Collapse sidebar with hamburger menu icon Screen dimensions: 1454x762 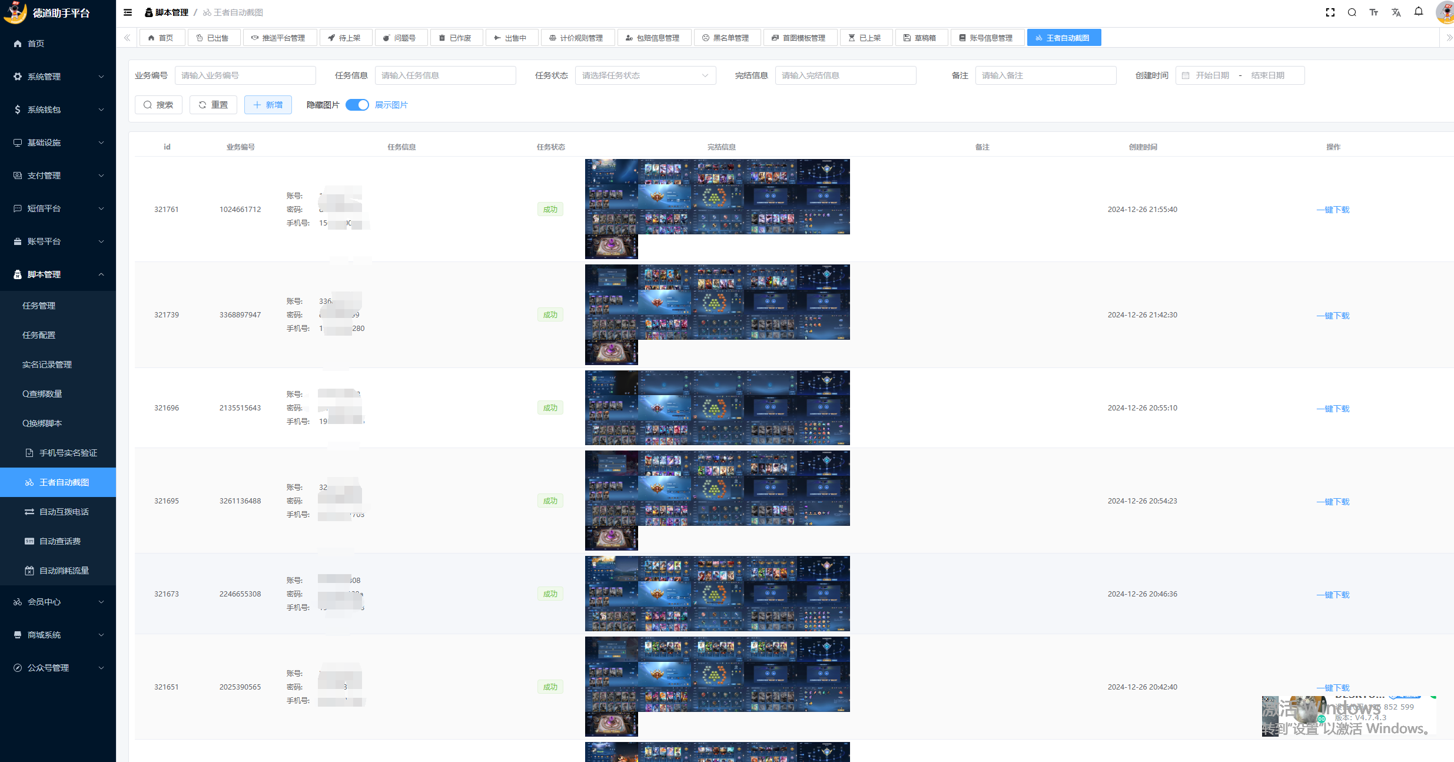(128, 12)
